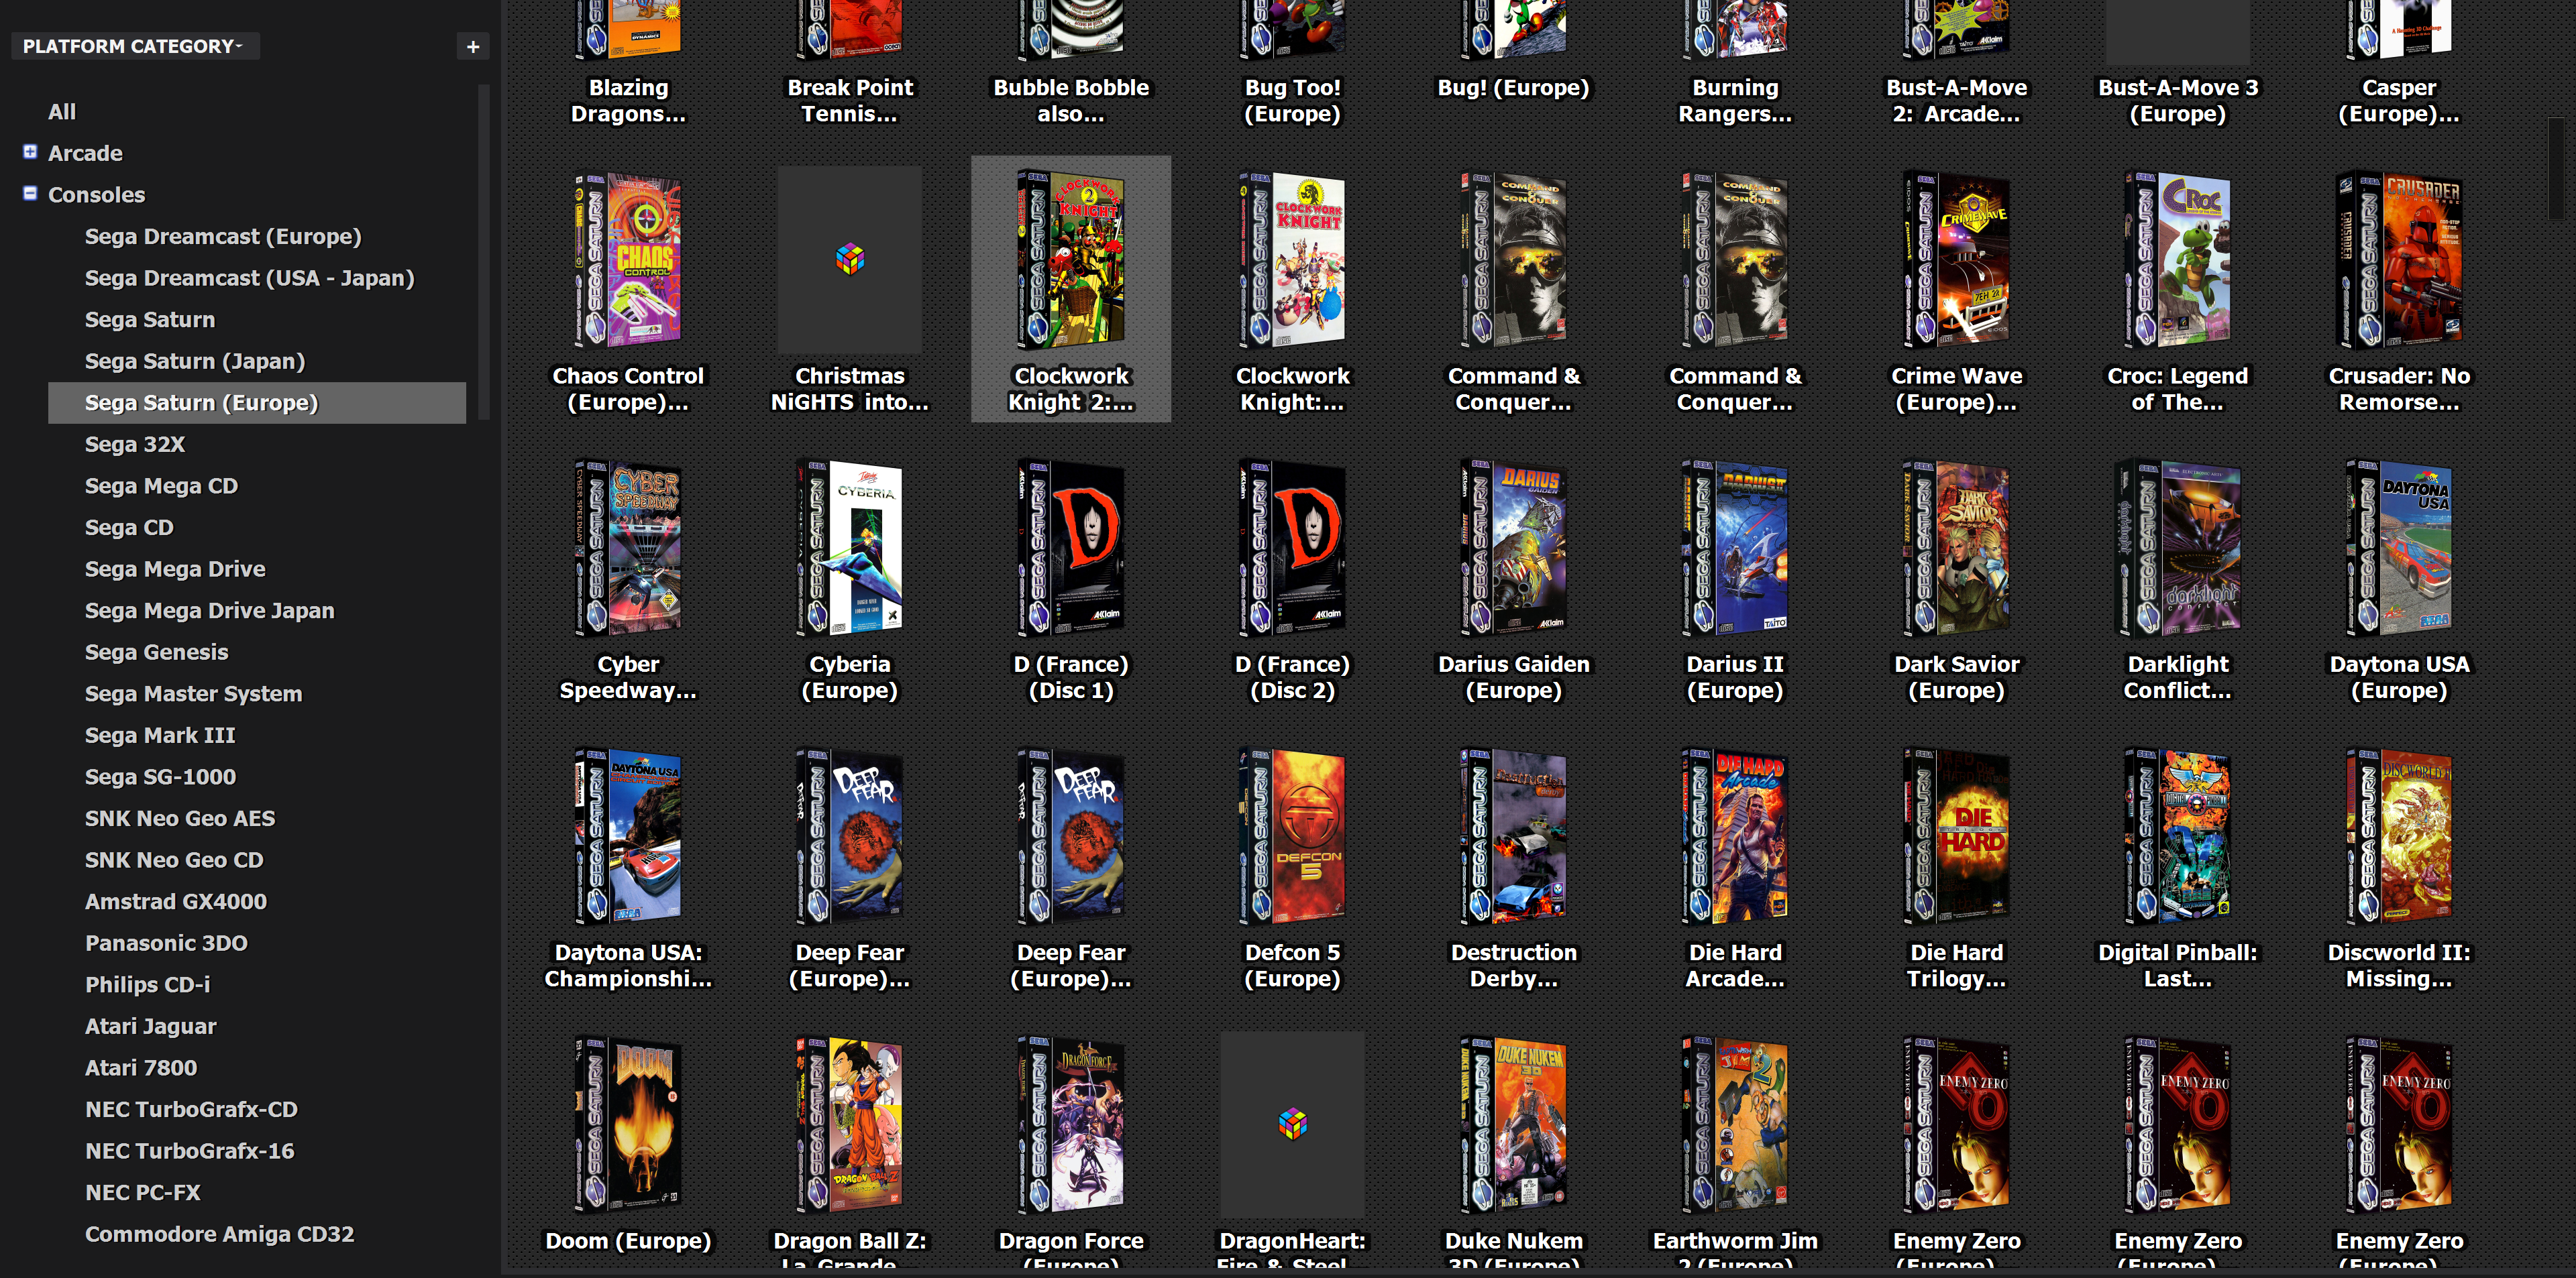Select the Daytona USA (Europe) cover
This screenshot has width=2576, height=1278.
click(2399, 548)
